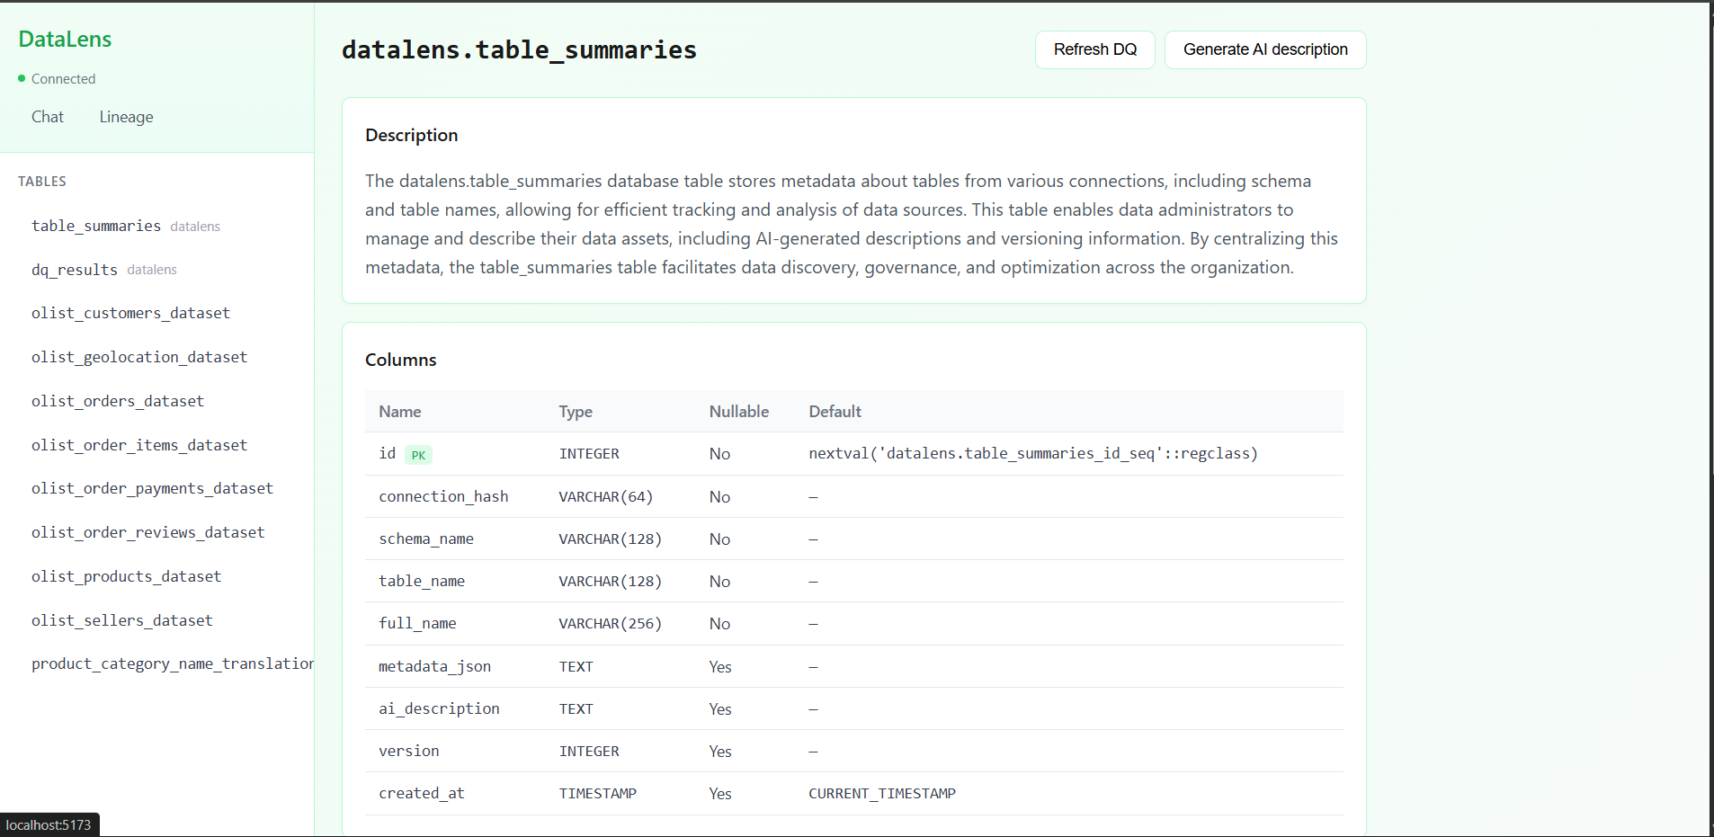Open the olist_order_items_dataset table
The image size is (1714, 837).
click(138, 444)
